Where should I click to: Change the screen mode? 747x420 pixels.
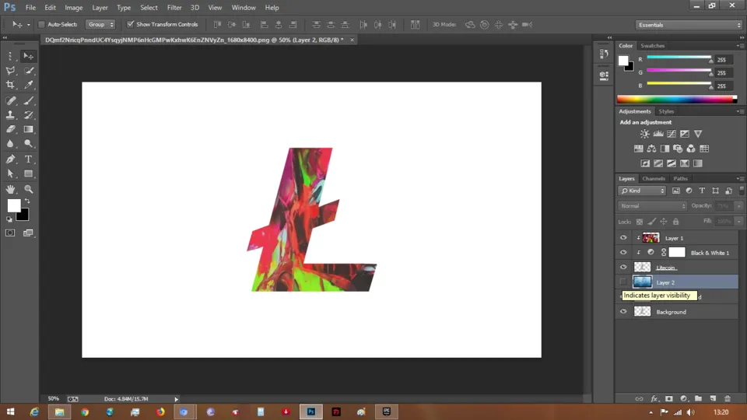(x=29, y=233)
